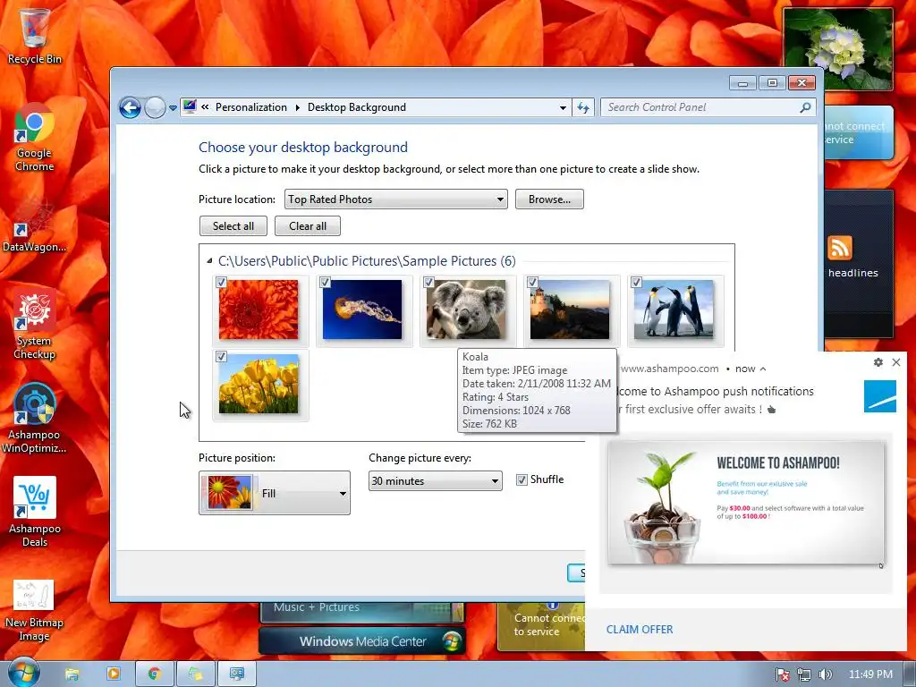916x687 pixels.
Task: Click the hydrangea slideshow gadget photo
Action: (837, 48)
